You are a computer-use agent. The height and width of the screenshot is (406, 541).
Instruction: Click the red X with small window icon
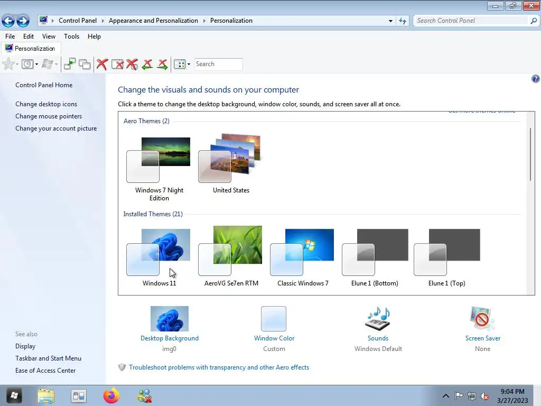(x=132, y=64)
